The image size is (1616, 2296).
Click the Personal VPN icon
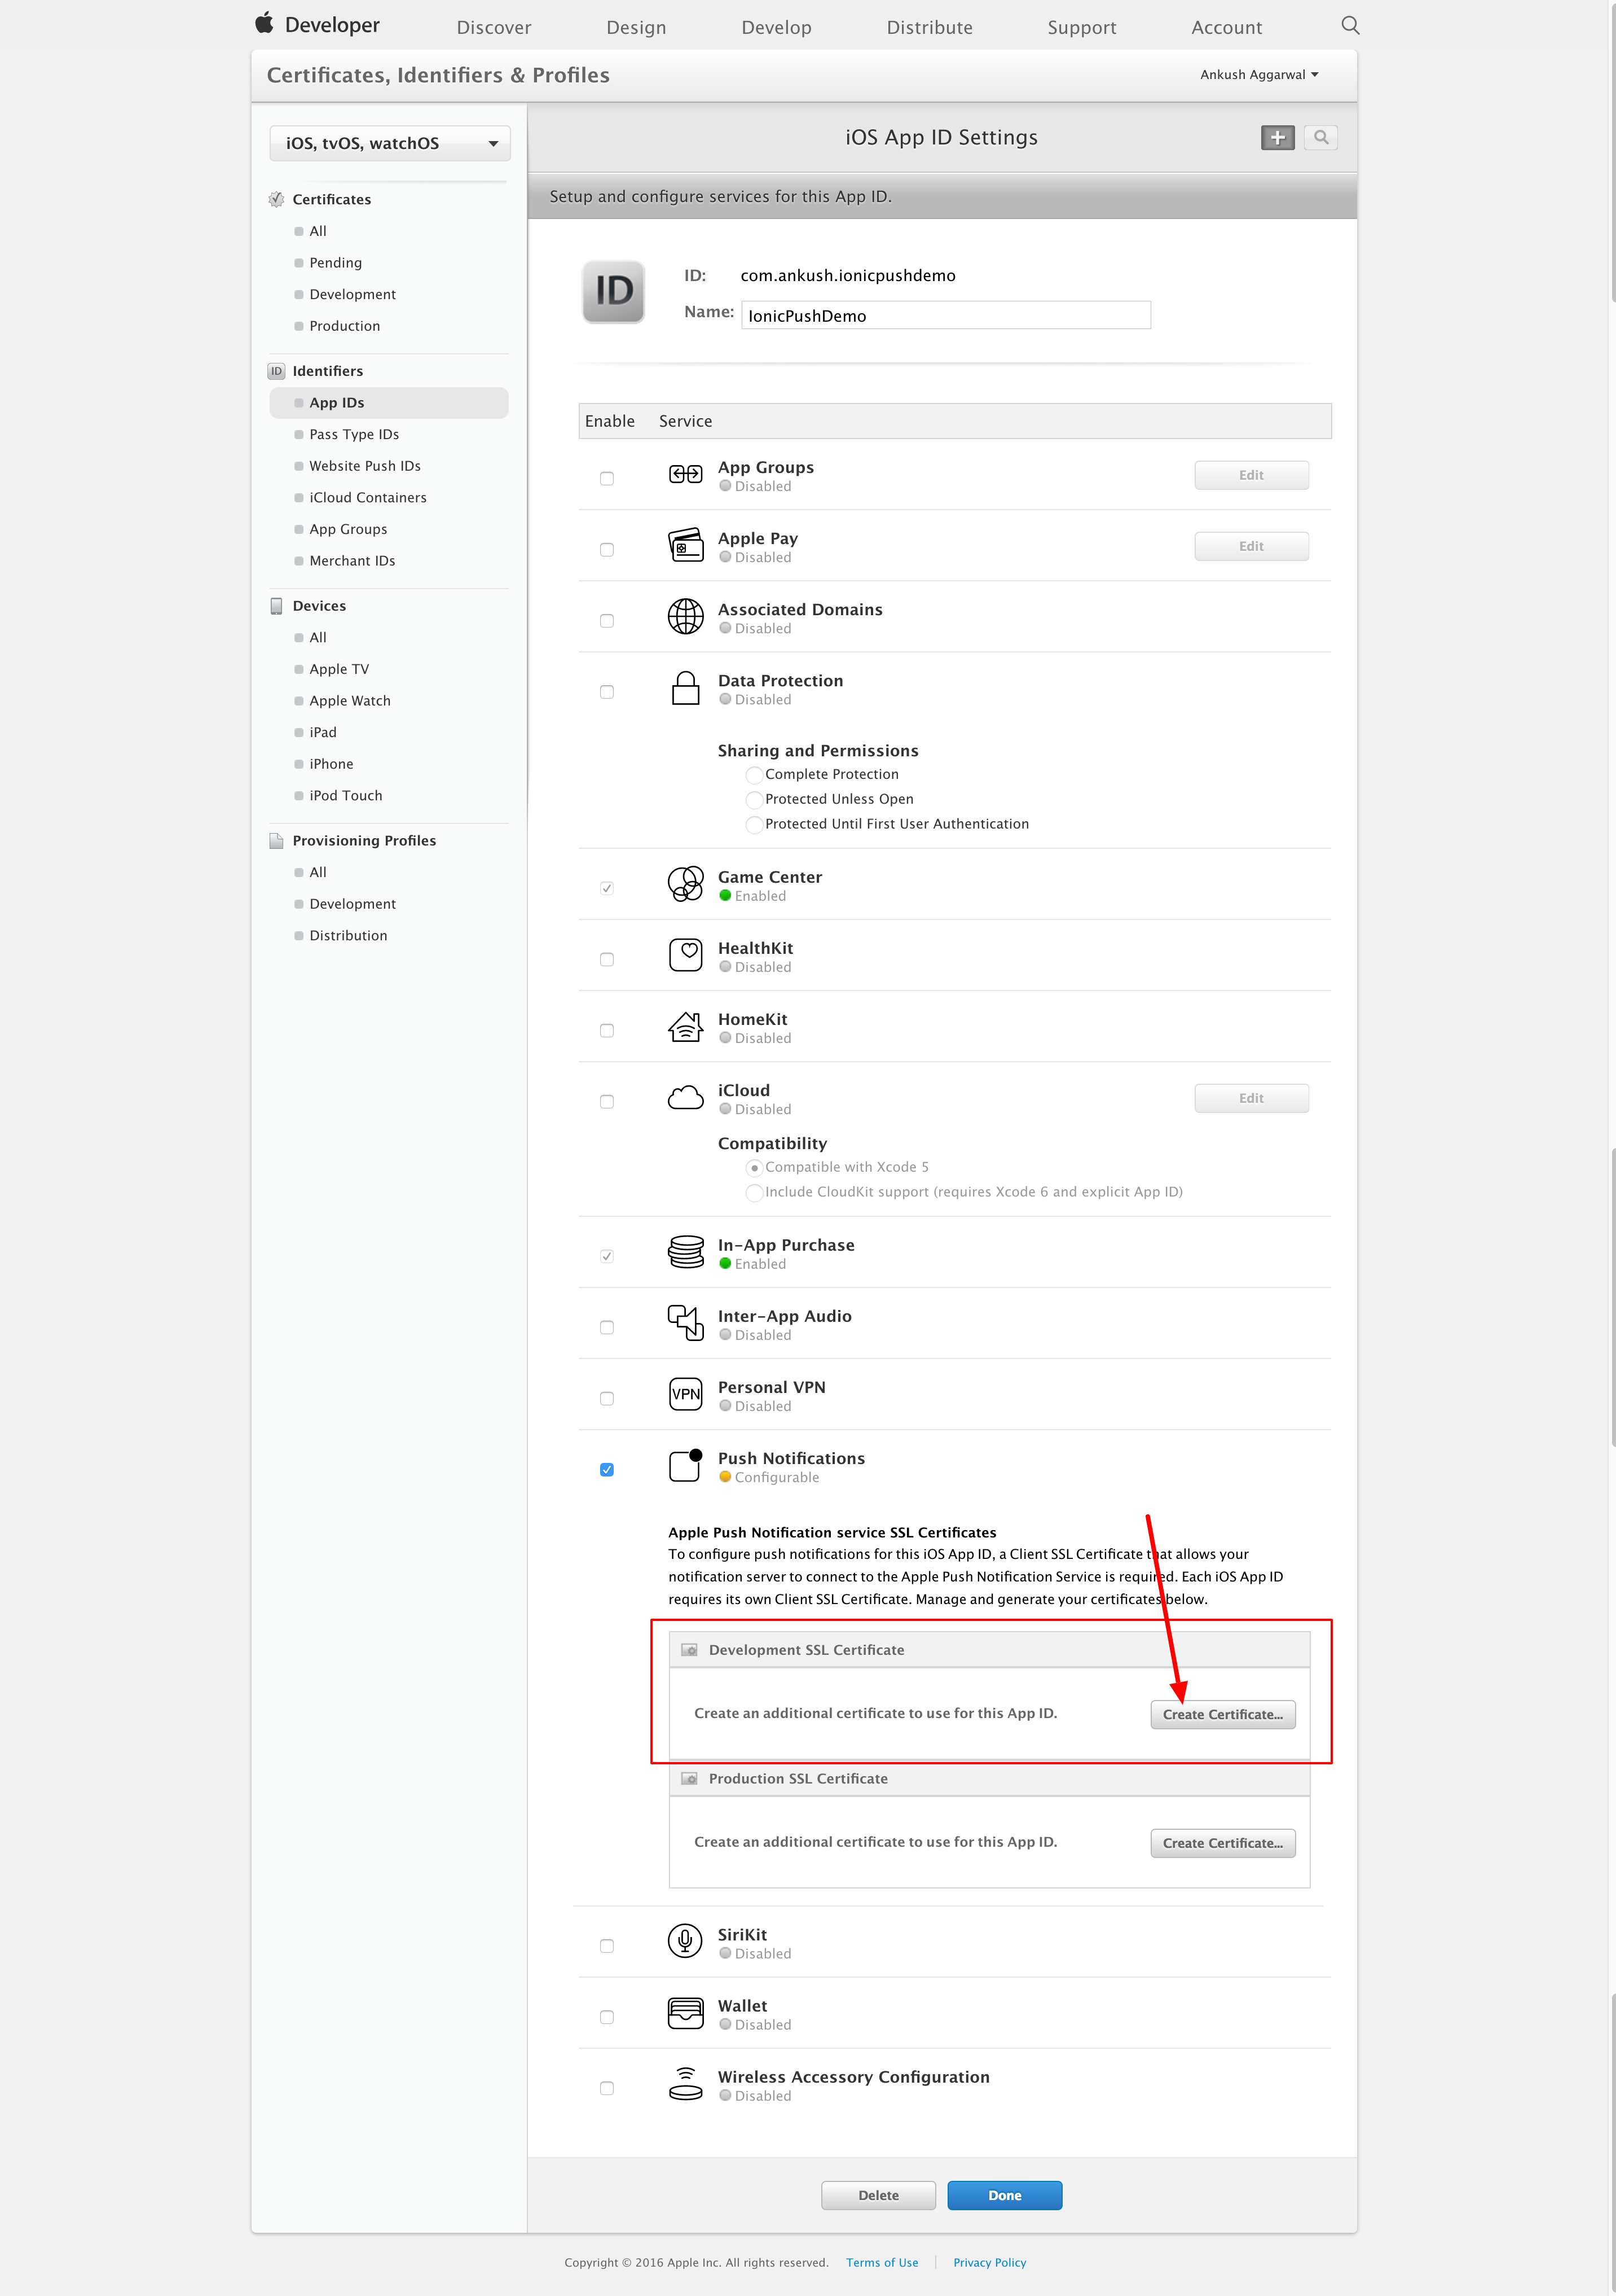point(685,1394)
